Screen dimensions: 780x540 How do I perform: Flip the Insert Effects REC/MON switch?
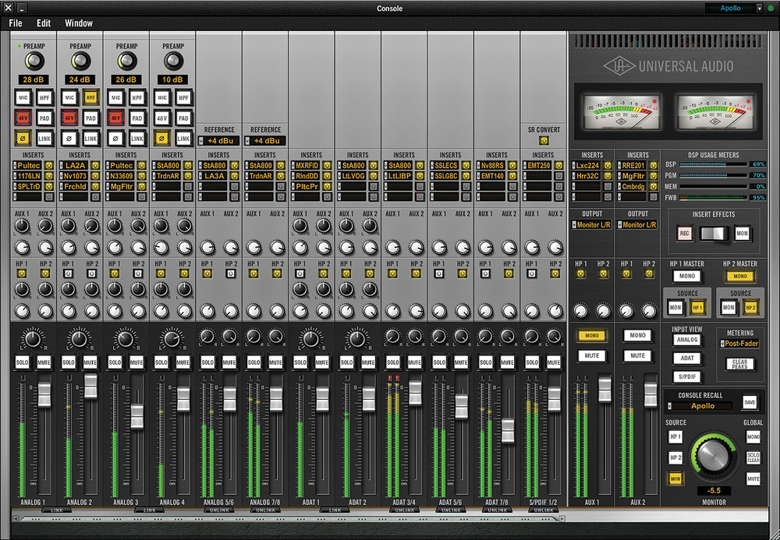pyautogui.click(x=712, y=233)
